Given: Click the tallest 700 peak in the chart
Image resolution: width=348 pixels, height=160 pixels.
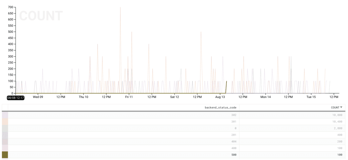Looking at the screenshot, I should pos(120,8).
